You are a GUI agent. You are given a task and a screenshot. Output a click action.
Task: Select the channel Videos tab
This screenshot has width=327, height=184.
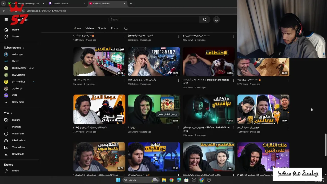pyautogui.click(x=90, y=28)
